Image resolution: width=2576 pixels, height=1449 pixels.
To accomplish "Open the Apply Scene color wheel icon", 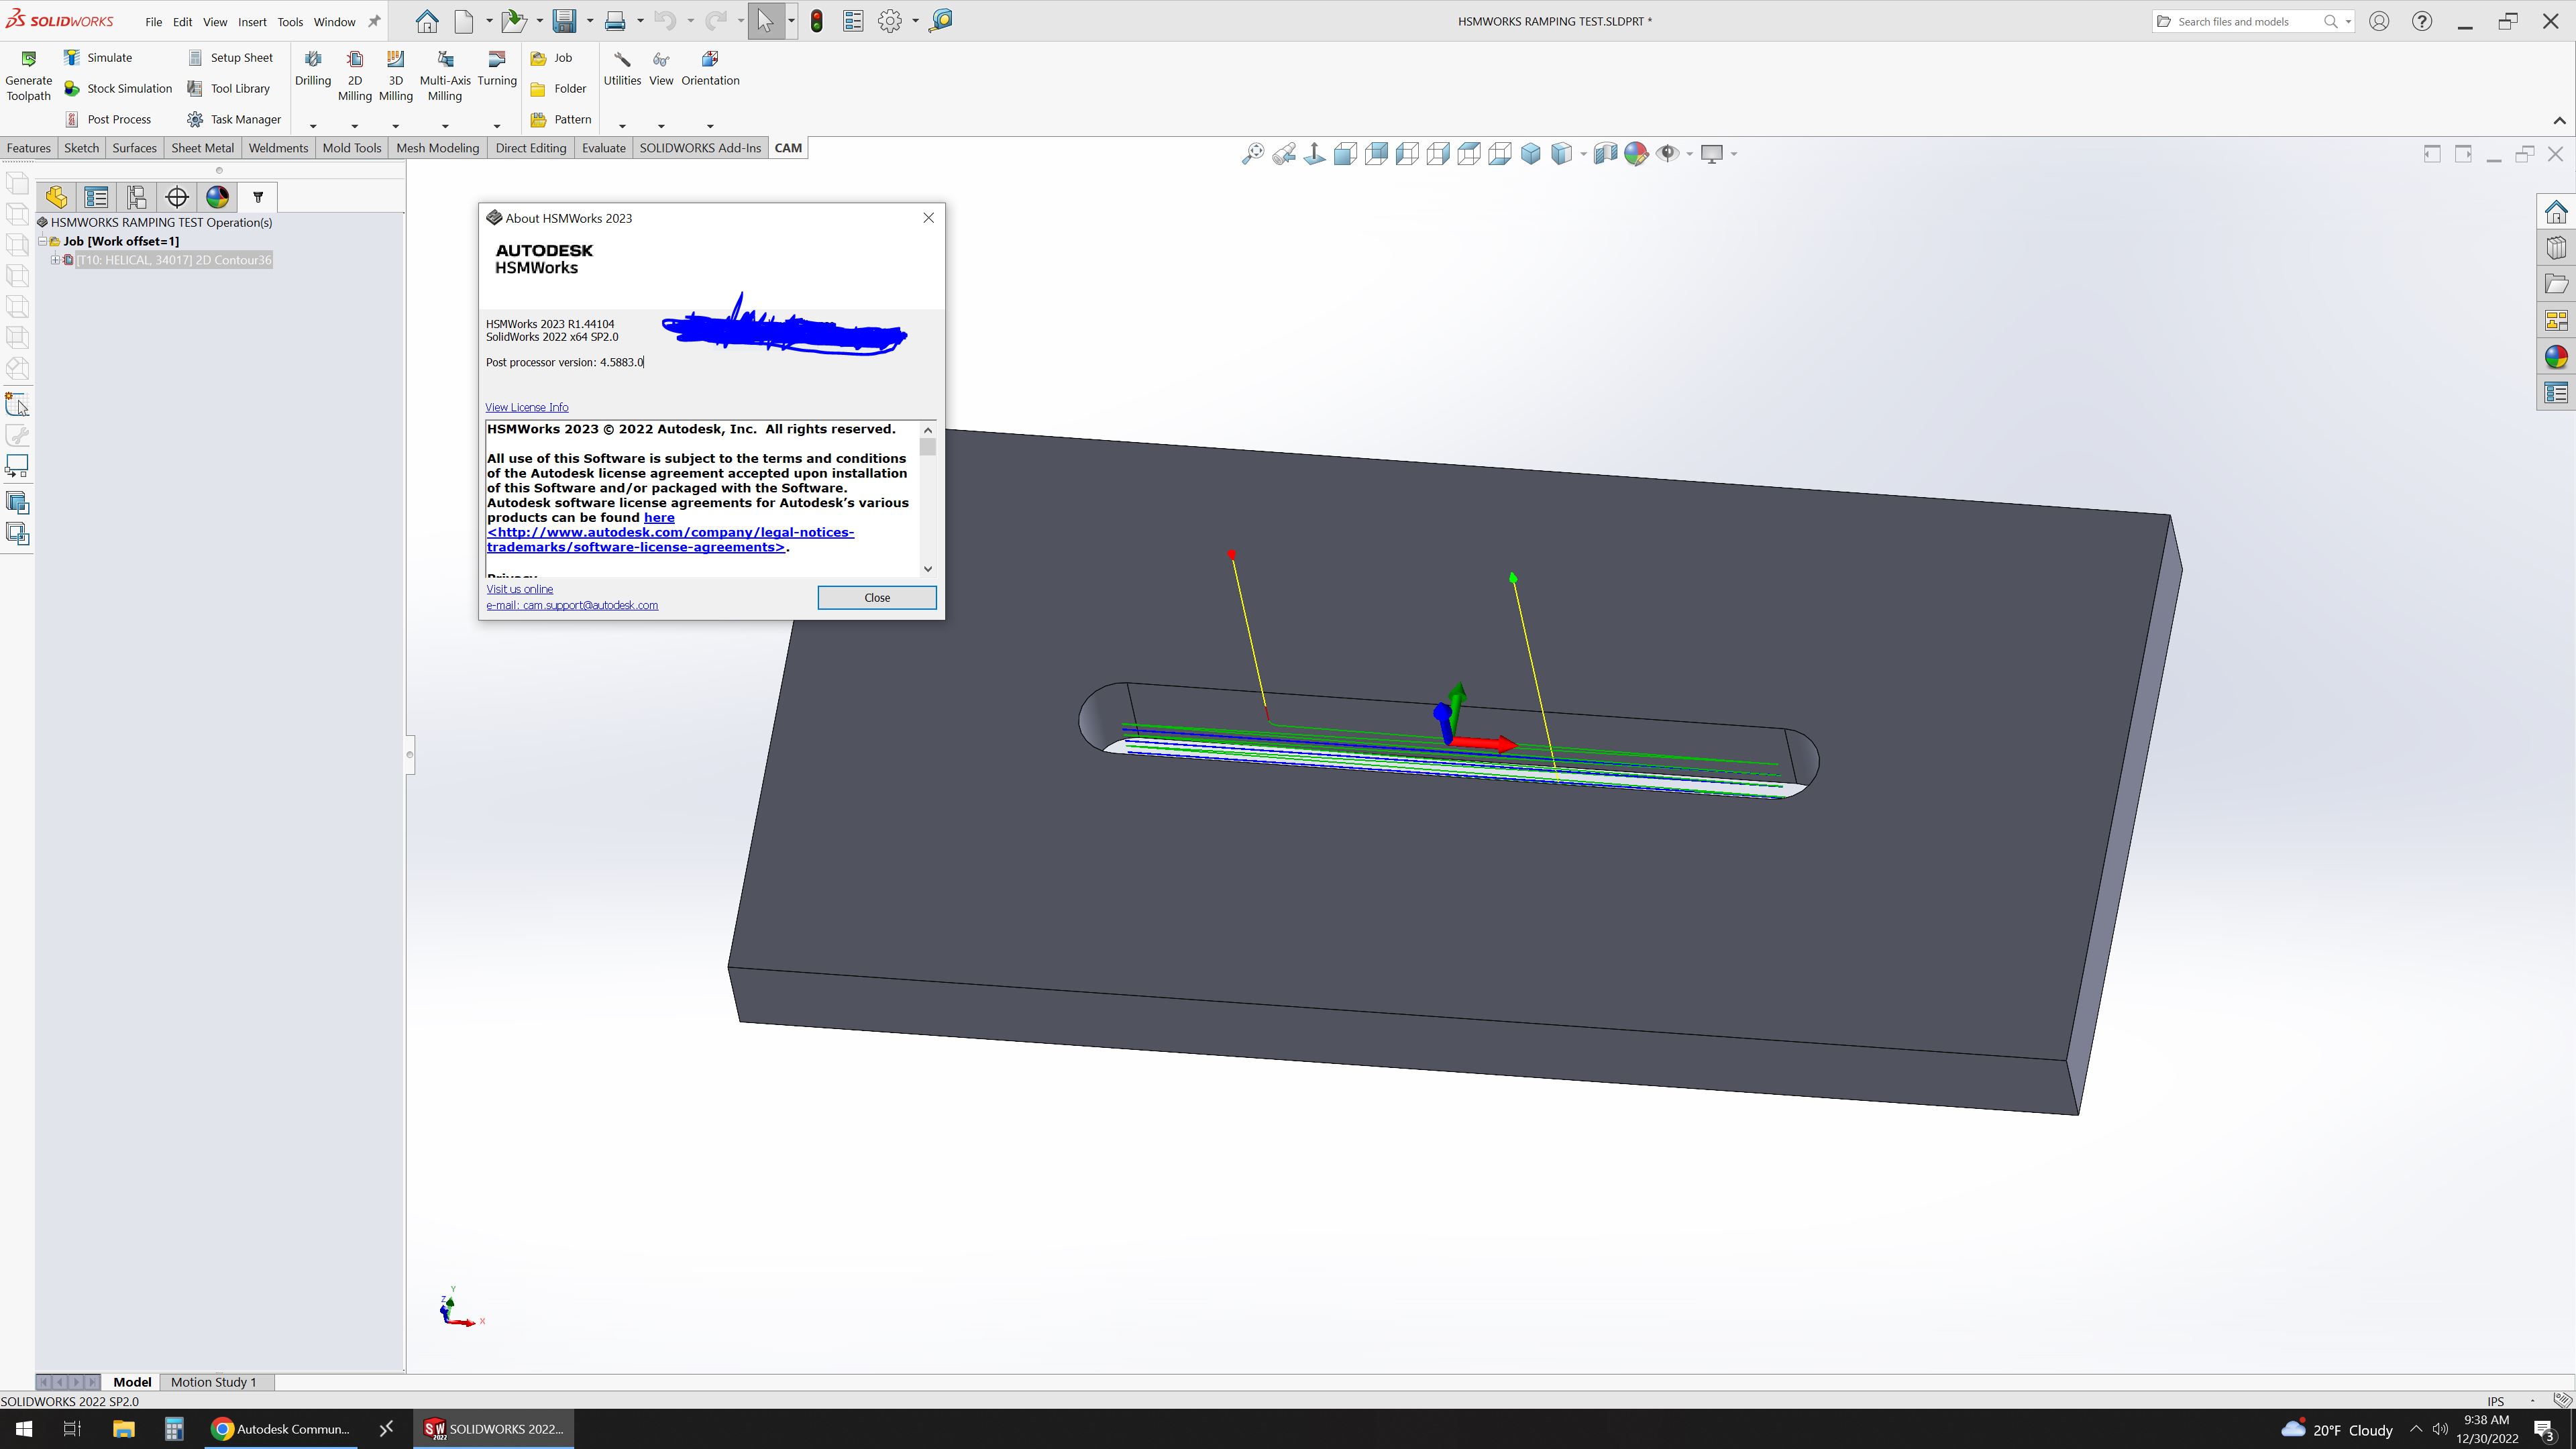I will [1637, 153].
